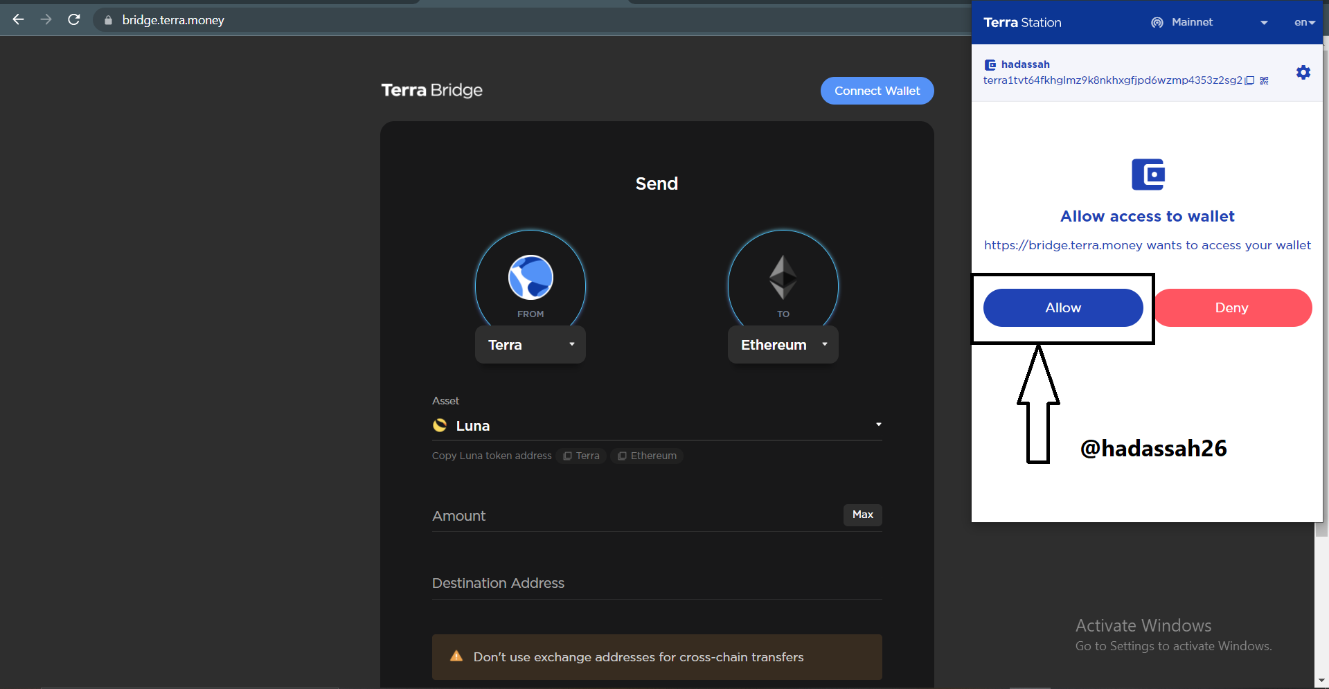Open the FROM Terra chain dropdown

(x=530, y=344)
